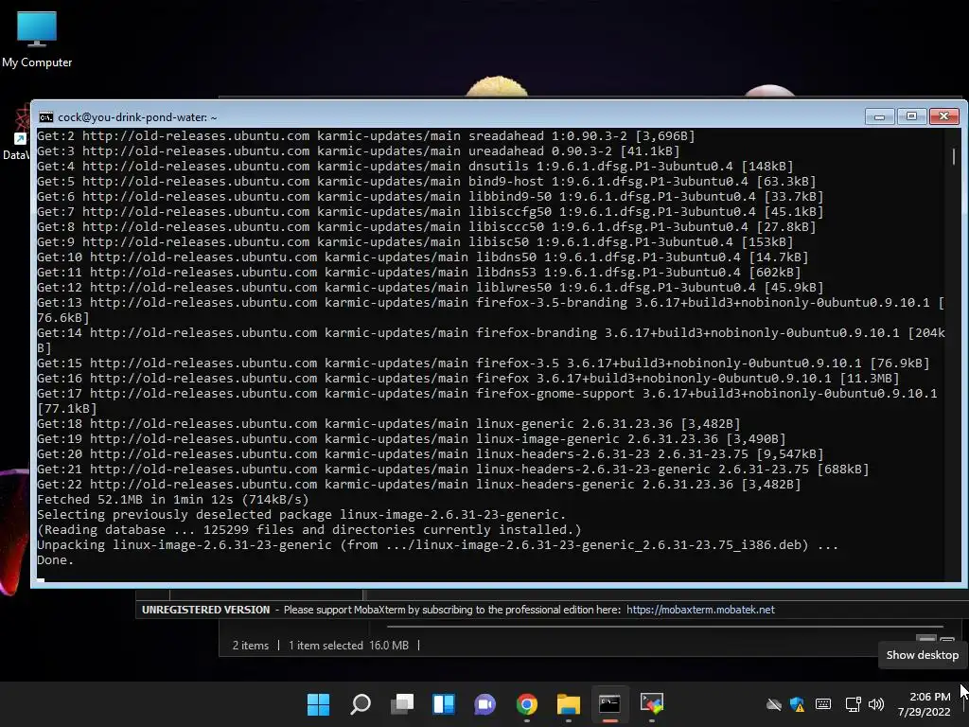
Task: Open the Widgets taskbar icon
Action: [444, 704]
